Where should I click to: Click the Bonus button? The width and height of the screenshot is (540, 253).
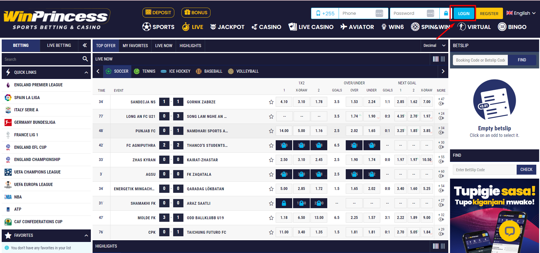click(x=196, y=12)
